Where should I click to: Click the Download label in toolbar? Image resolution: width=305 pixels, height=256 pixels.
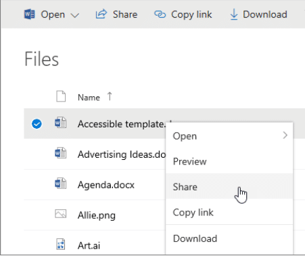(265, 14)
